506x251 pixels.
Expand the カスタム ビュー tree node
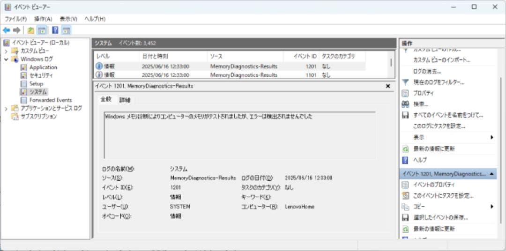tap(6, 51)
